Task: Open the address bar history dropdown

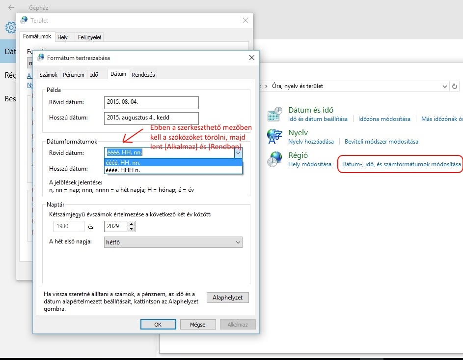Action: click(x=444, y=86)
